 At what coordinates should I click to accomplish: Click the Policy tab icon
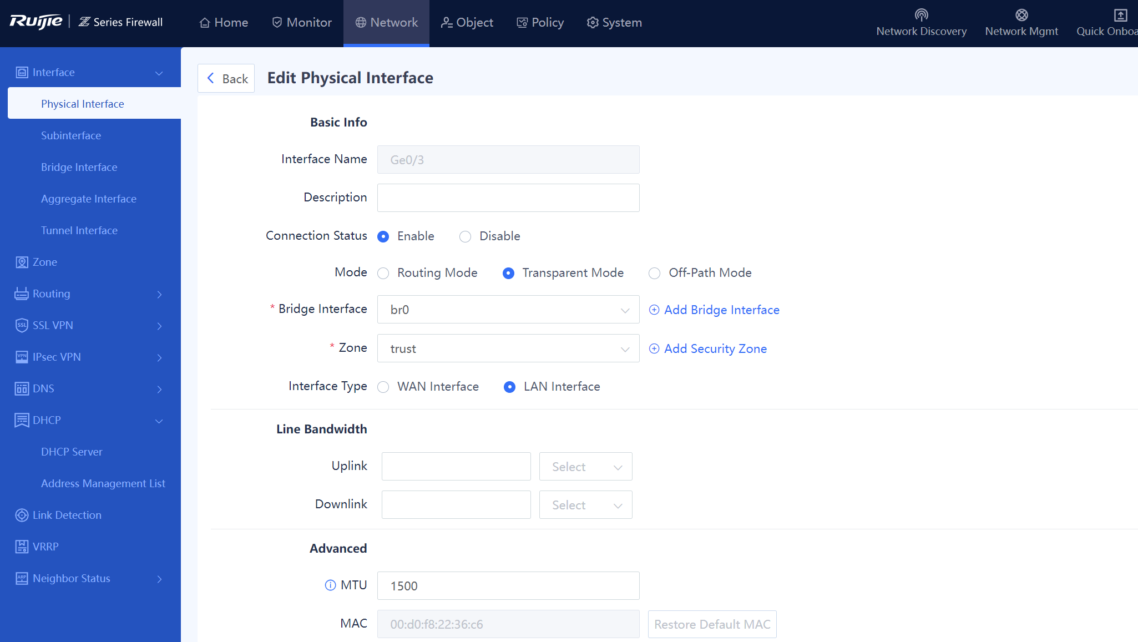522,22
